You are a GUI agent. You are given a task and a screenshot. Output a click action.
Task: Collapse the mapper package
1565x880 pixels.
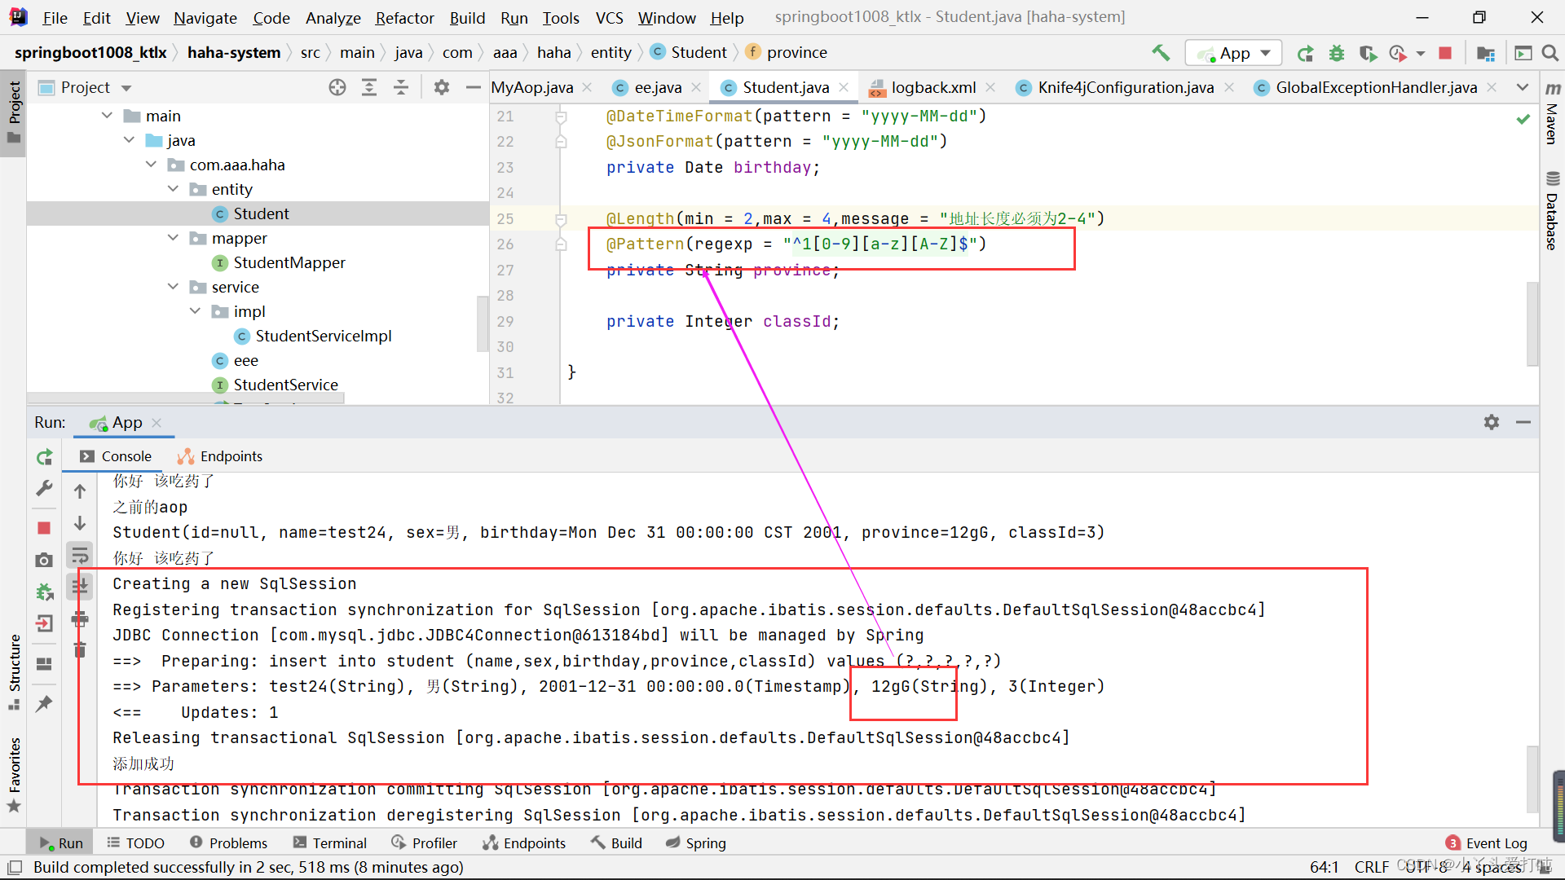173,238
